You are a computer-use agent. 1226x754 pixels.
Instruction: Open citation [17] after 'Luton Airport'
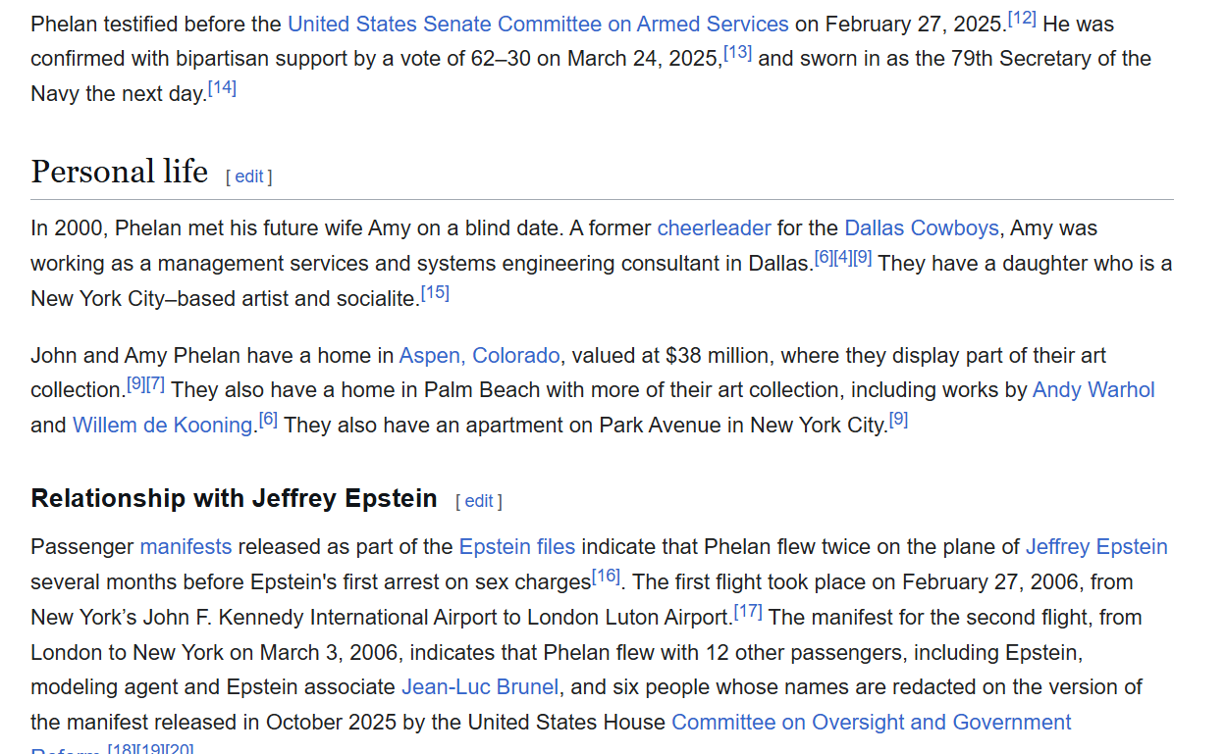point(748,612)
